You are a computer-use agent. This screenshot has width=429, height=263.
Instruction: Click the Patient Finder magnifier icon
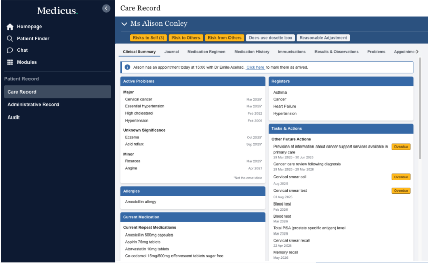[10, 39]
